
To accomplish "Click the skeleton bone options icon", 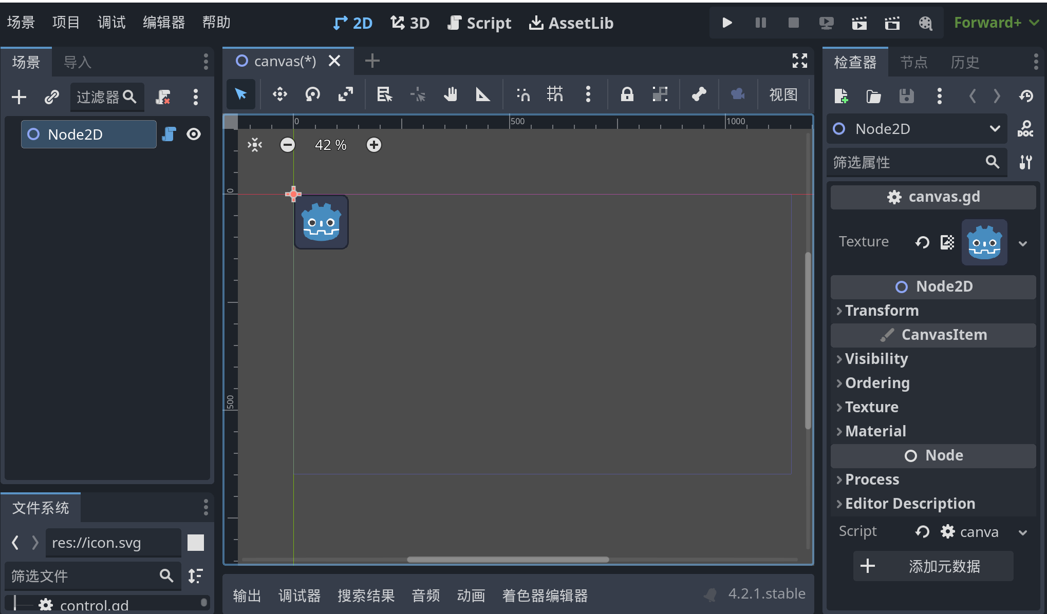I will coord(699,94).
